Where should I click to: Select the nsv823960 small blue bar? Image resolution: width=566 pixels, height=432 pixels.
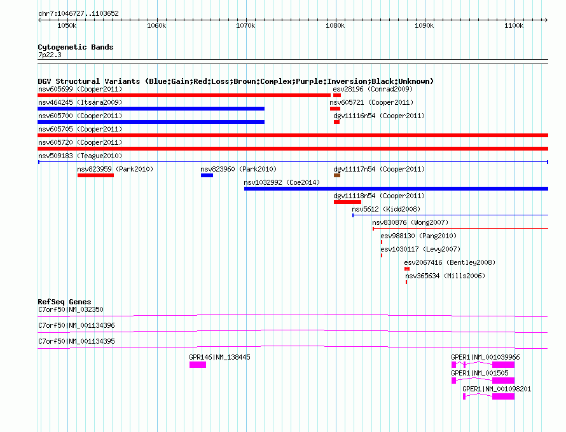coord(207,175)
